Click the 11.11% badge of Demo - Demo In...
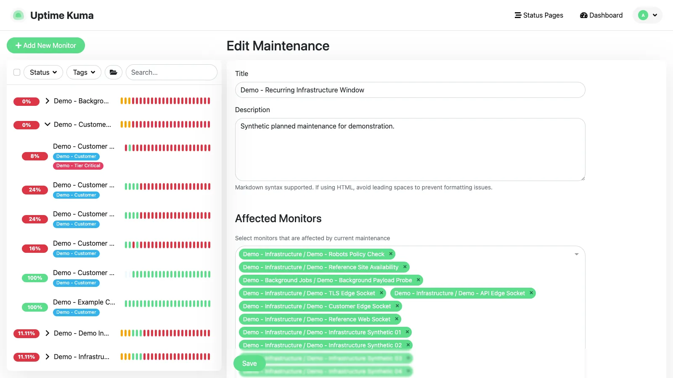 coord(26,333)
